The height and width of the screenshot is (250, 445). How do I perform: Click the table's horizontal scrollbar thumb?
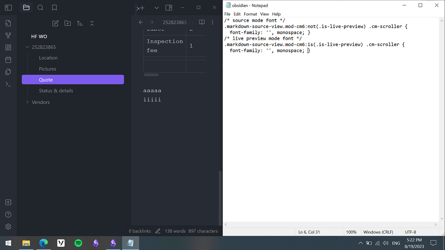(151, 75)
